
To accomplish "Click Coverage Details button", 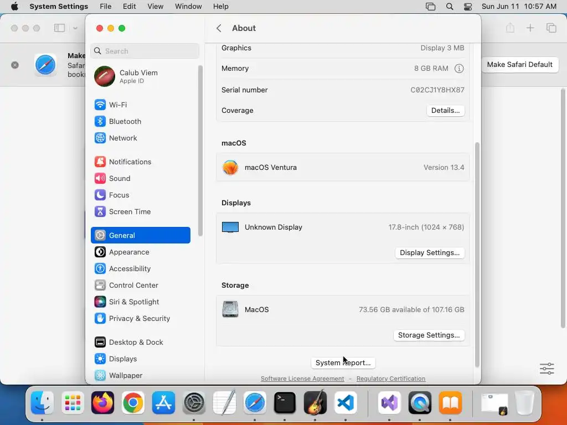I will tap(446, 111).
